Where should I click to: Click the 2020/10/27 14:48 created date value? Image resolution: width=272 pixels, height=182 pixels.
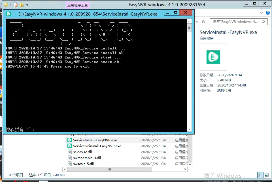tap(231, 85)
